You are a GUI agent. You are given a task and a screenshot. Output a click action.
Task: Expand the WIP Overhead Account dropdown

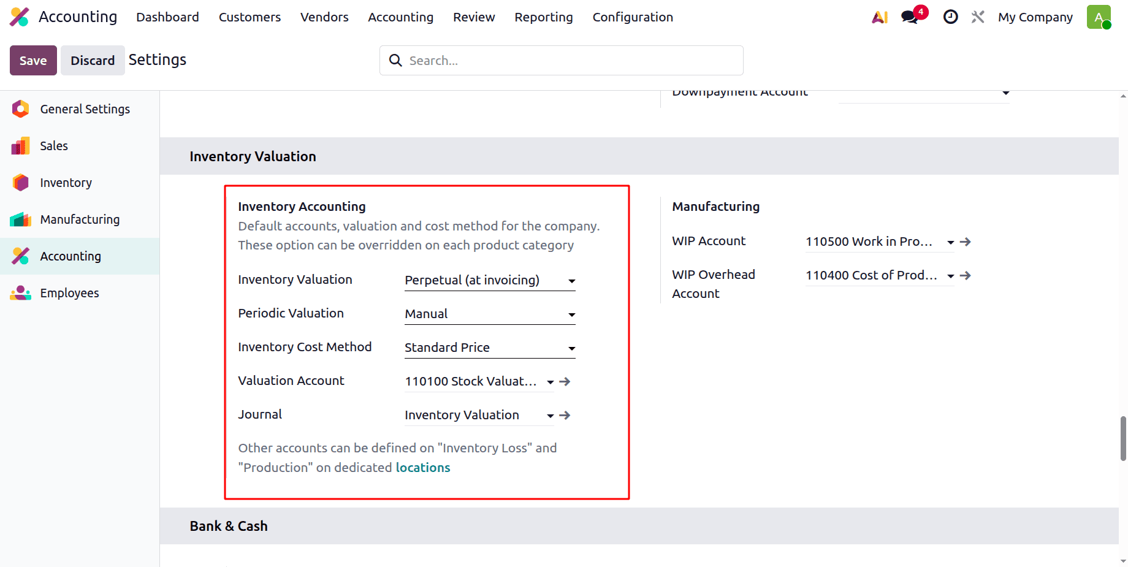pos(951,276)
